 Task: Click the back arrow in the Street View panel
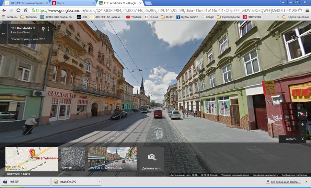[4, 33]
